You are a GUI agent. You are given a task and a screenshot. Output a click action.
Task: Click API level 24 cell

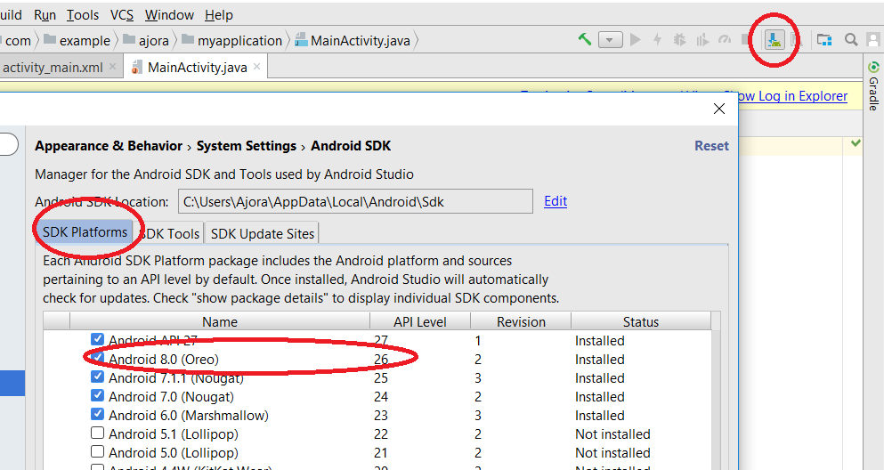[380, 397]
